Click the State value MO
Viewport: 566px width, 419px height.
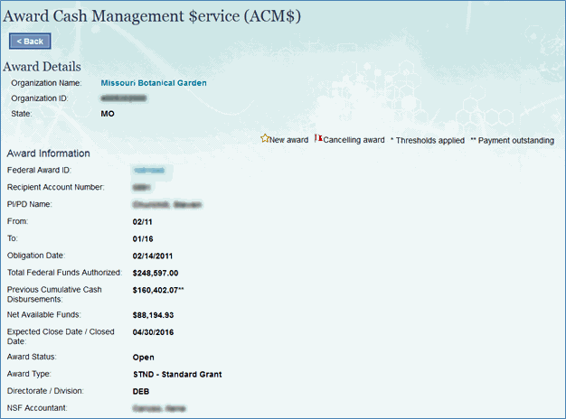pos(108,115)
